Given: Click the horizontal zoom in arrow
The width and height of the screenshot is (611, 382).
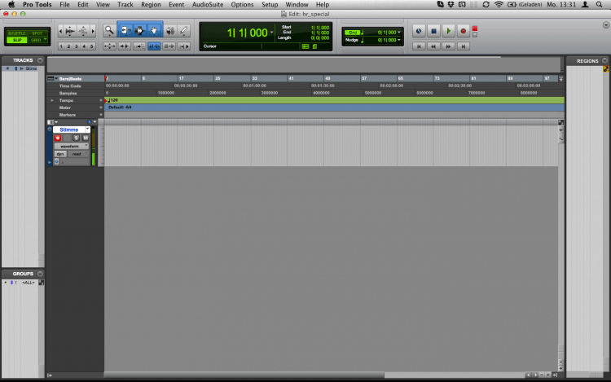Looking at the screenshot, I should 93,31.
